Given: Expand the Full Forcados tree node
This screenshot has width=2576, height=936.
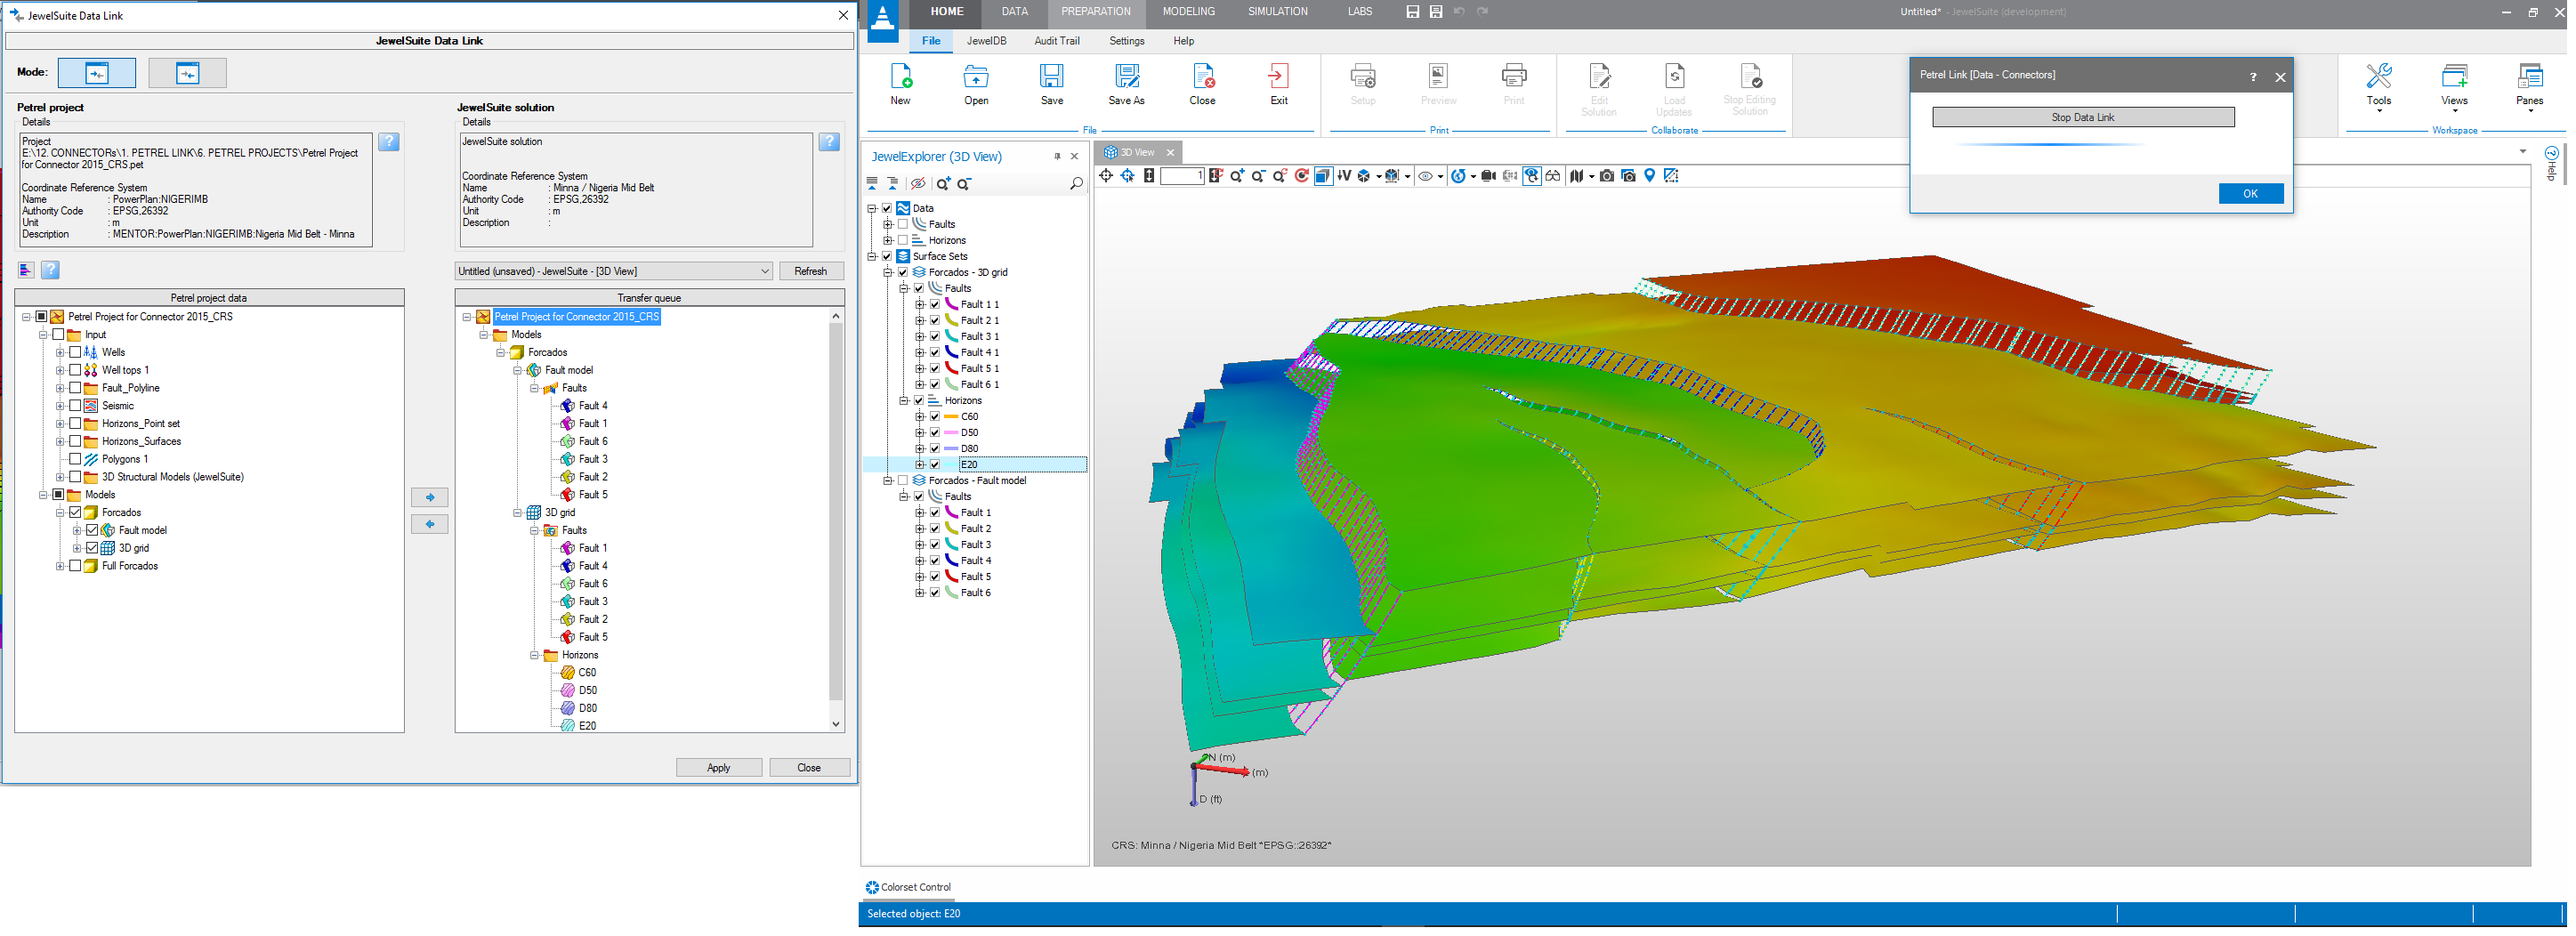Looking at the screenshot, I should pyautogui.click(x=60, y=566).
